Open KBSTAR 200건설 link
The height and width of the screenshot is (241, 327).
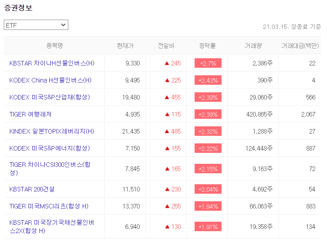coord(32,189)
